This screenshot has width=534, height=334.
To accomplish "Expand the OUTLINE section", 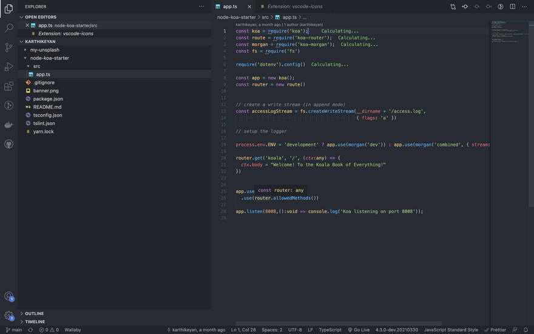I will [x=34, y=313].
